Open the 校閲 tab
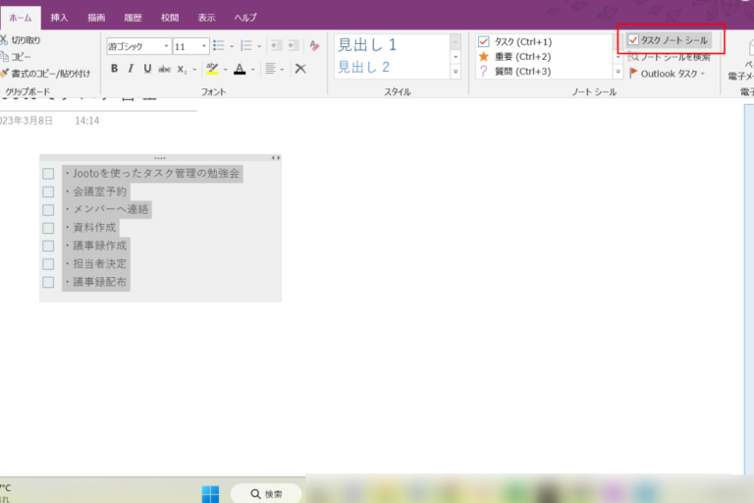This screenshot has height=503, width=754. pos(170,18)
